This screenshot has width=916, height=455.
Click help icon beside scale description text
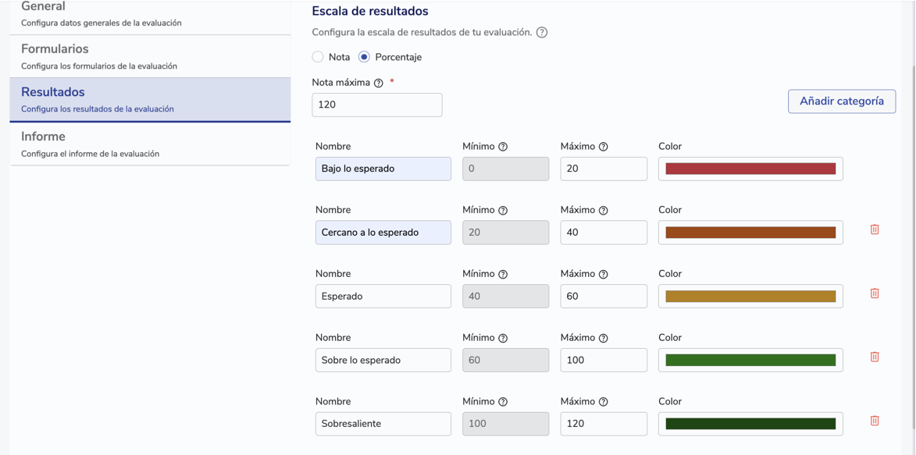tap(542, 33)
